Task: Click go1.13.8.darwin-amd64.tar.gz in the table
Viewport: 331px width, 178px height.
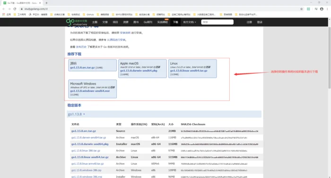Action: (x=88, y=137)
